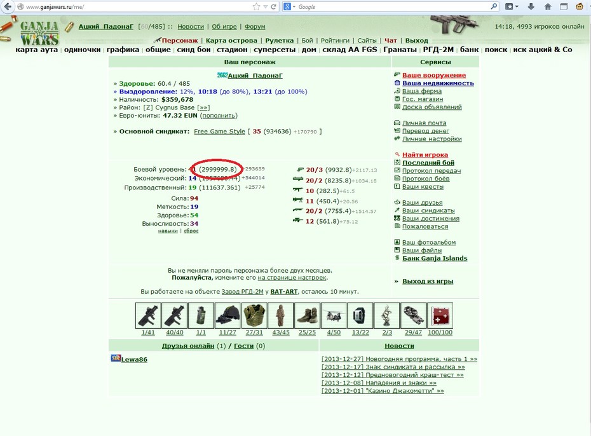Click пополнить link next to EUN

coord(219,115)
